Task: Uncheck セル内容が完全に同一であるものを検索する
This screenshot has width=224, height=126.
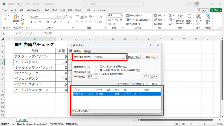Action: pyautogui.click(x=101, y=70)
